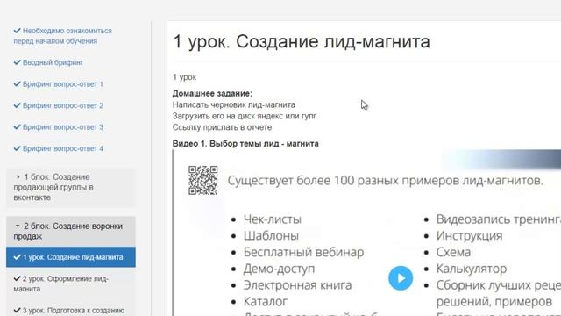
Task: Click 'Калькулятор' bullet in slide
Action: (x=472, y=269)
